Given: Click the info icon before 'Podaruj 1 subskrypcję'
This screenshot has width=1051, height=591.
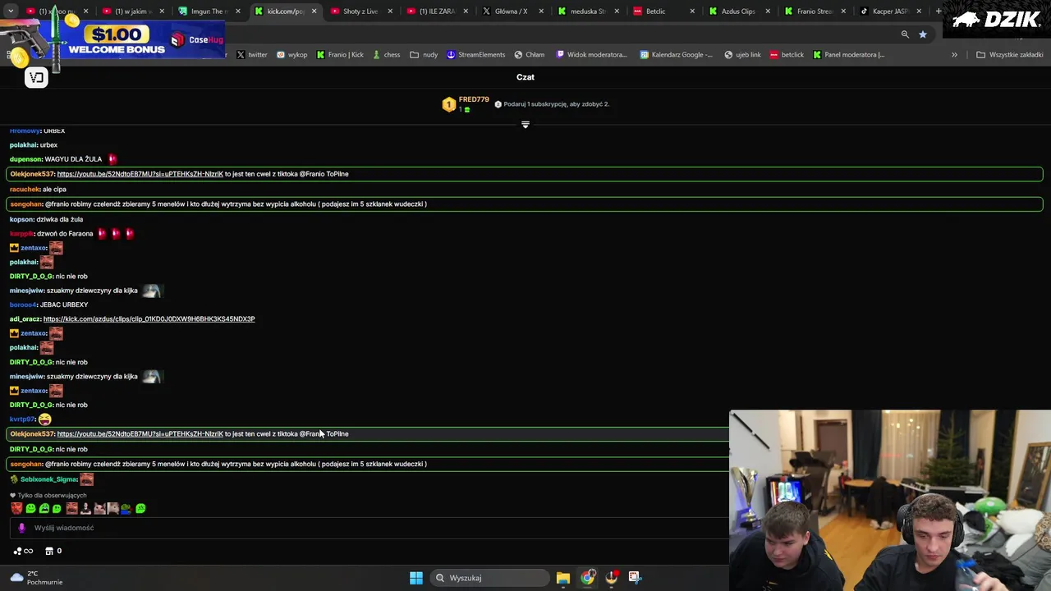Looking at the screenshot, I should tap(498, 104).
